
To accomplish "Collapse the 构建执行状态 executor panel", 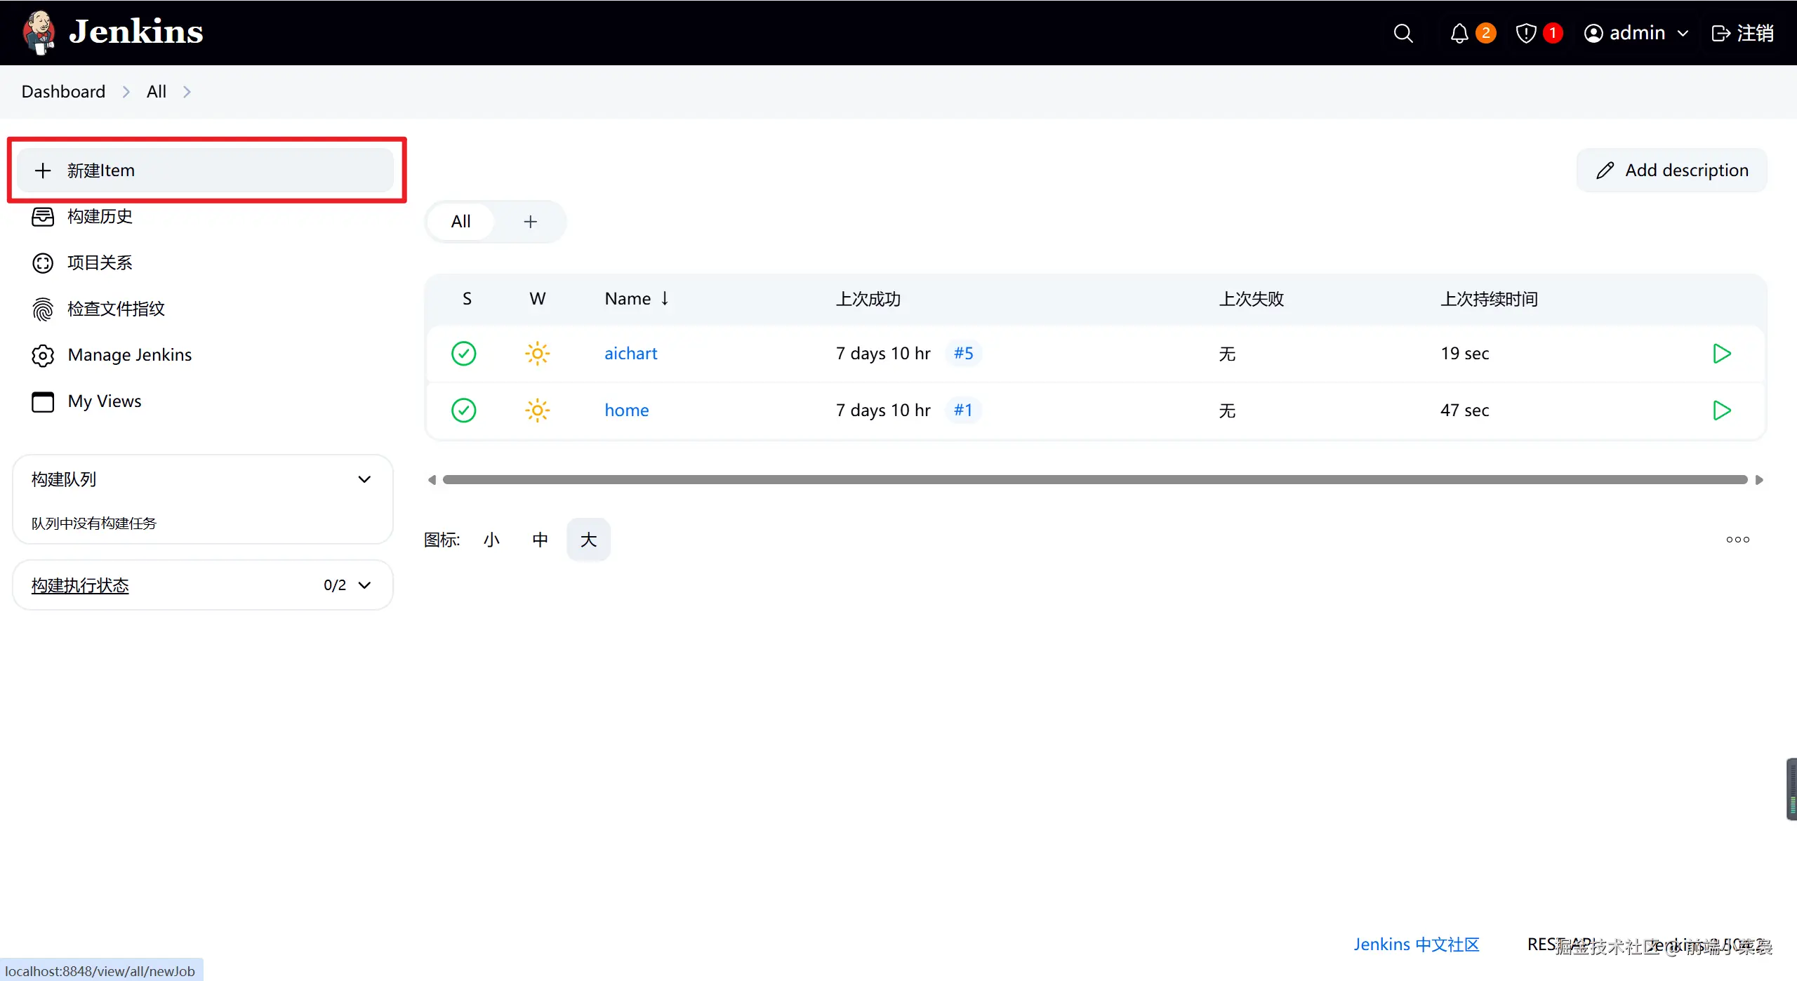I will tap(364, 585).
